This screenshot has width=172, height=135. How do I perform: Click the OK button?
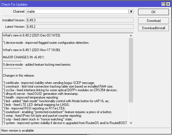[153, 12]
